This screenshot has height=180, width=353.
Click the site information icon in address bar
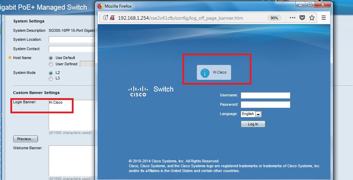pyautogui.click(x=105, y=18)
